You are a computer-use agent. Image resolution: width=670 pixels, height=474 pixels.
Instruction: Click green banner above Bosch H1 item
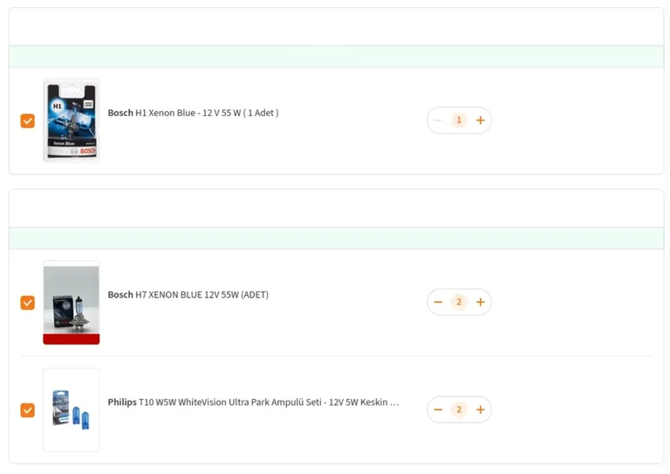point(336,57)
